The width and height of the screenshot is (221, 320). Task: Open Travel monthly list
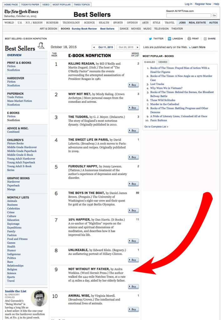click(x=11, y=281)
